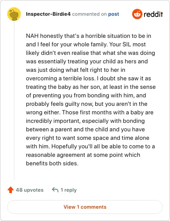This screenshot has width=170, height=221.
Task: Click the text 'incredibly important, especially with bonding'
Action: pyautogui.click(x=85, y=121)
